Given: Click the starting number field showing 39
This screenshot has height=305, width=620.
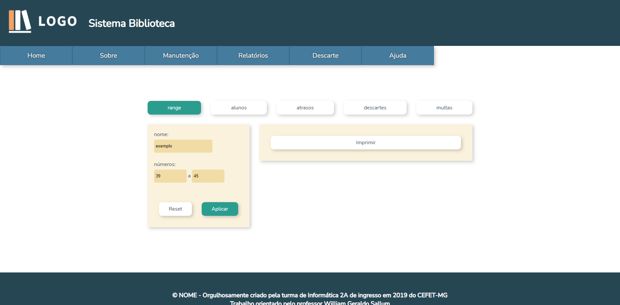Looking at the screenshot, I should (x=170, y=176).
